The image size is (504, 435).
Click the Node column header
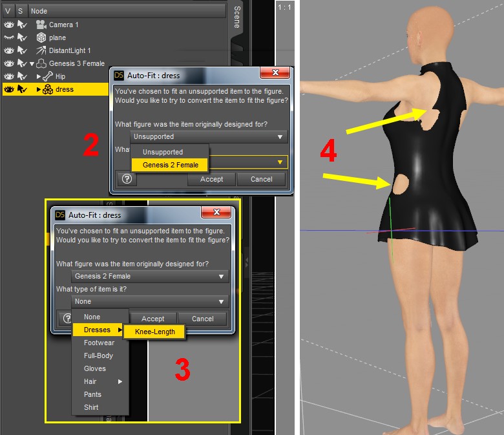[127, 11]
